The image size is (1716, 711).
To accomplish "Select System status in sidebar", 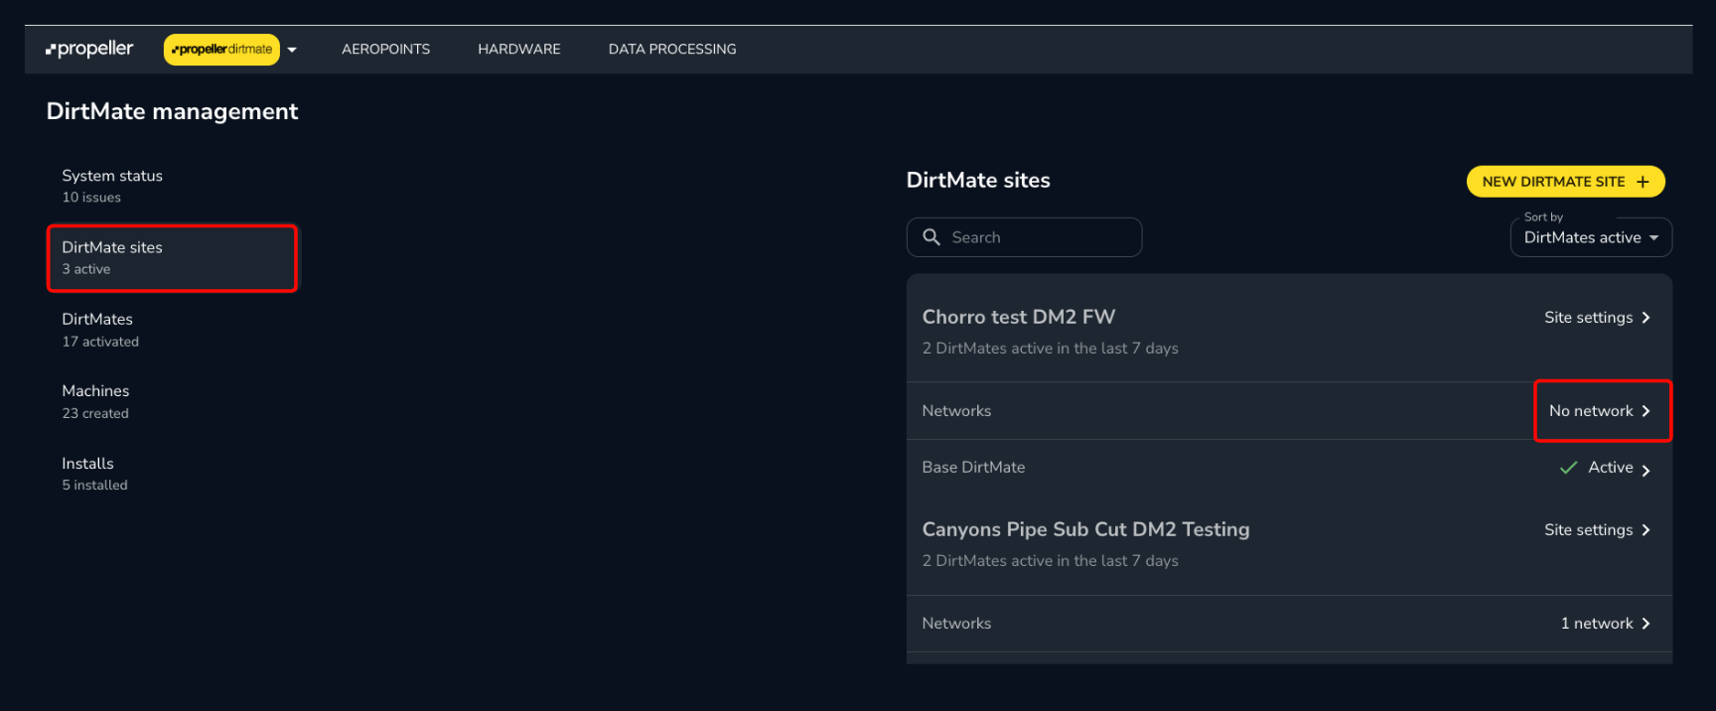I will tap(172, 186).
